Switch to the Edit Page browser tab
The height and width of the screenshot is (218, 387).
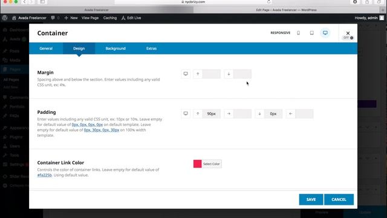click(x=286, y=10)
